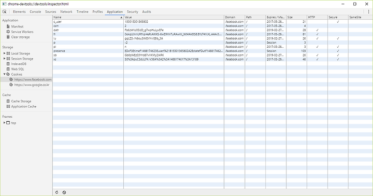Sort by Path column header

255,17
